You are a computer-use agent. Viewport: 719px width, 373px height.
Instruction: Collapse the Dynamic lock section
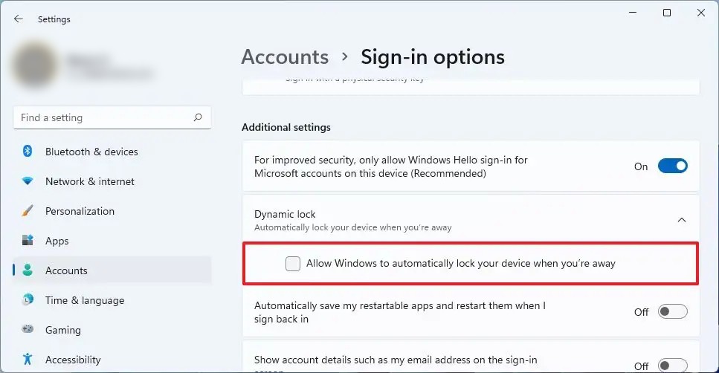click(682, 220)
